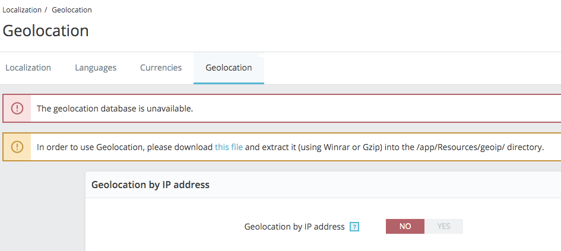Click the Geolocation by IP address field label
Viewport: 561px width, 251px height.
click(x=294, y=227)
